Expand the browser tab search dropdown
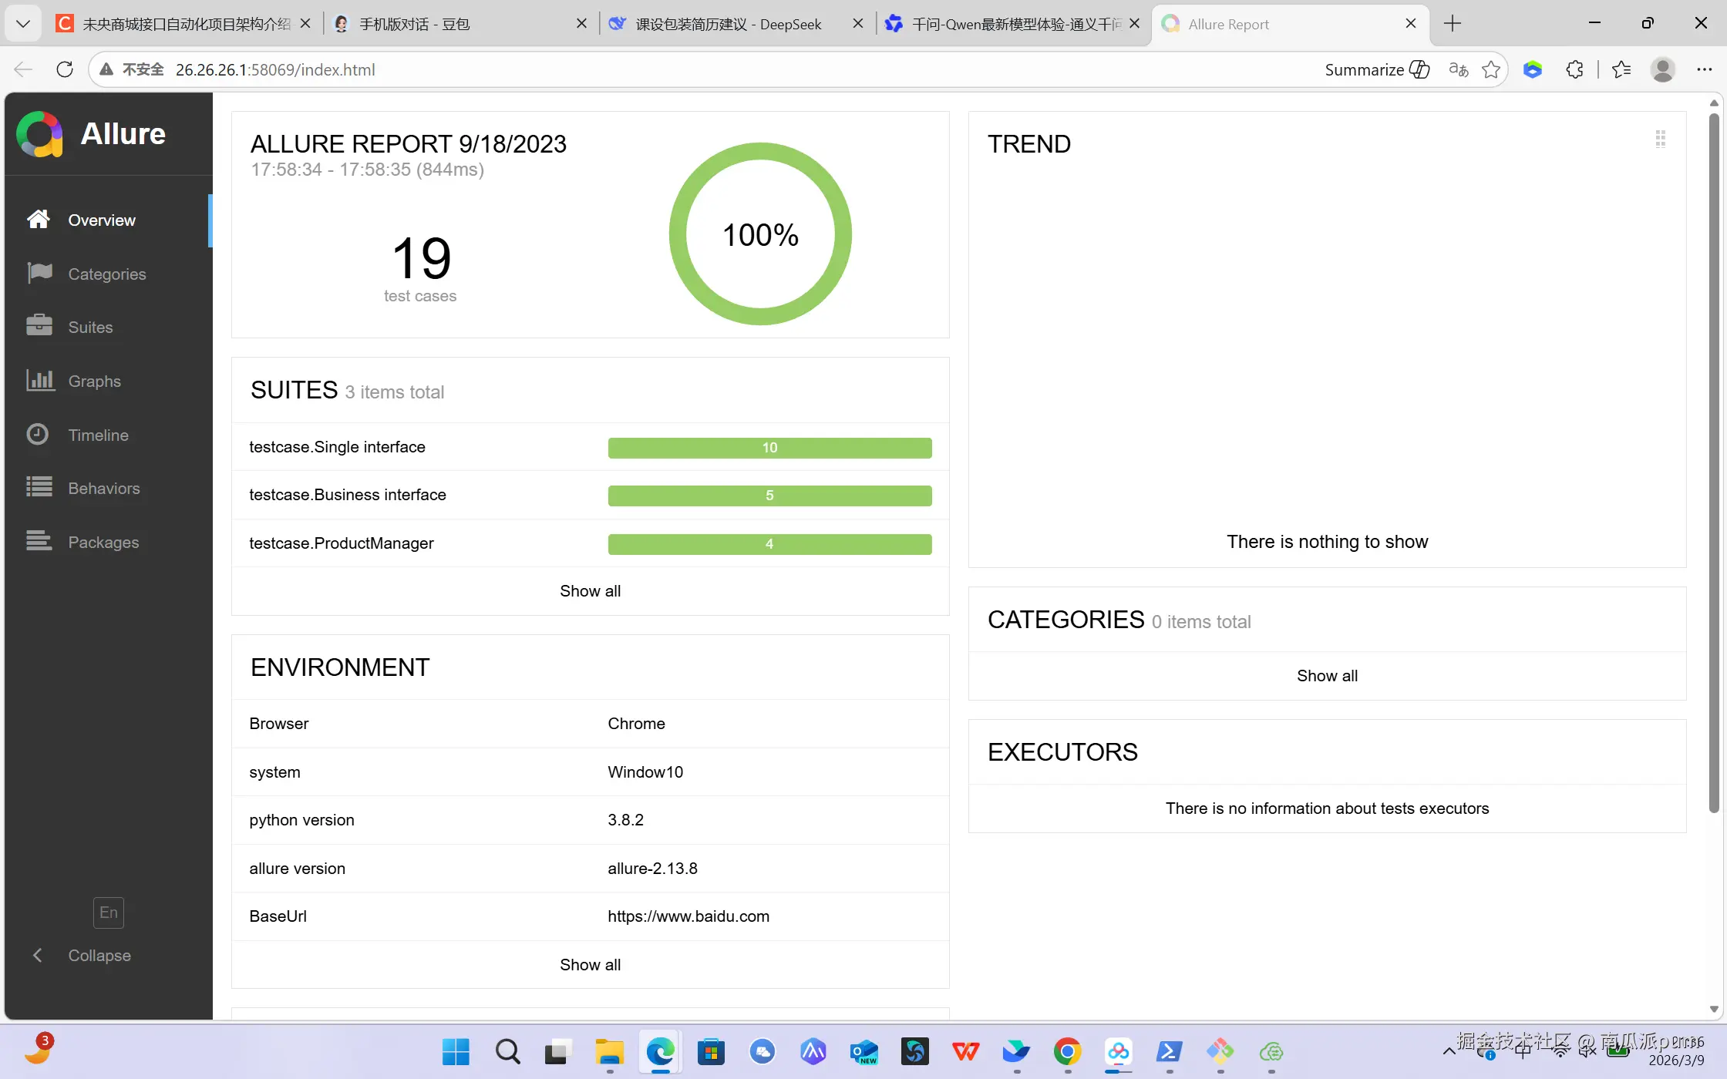 point(23,24)
